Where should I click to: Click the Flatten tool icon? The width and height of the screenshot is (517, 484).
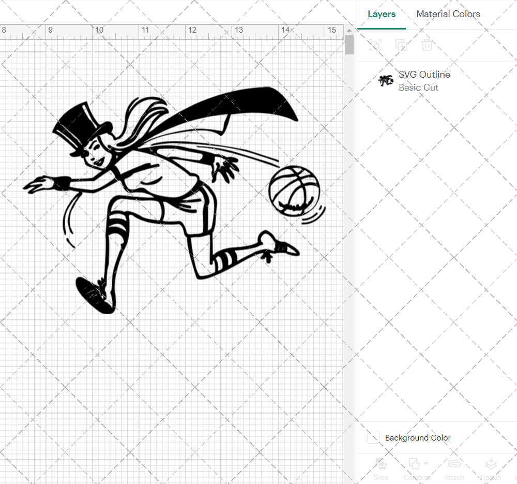[x=491, y=464]
